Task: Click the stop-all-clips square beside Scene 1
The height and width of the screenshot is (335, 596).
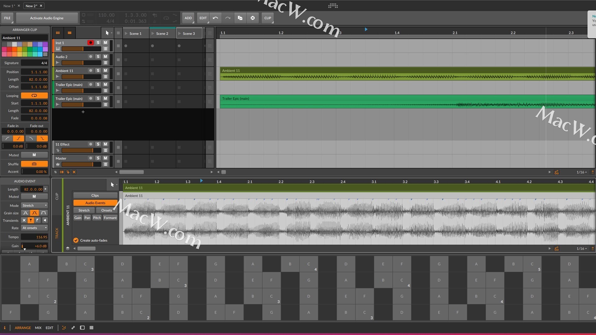Action: pos(118,33)
